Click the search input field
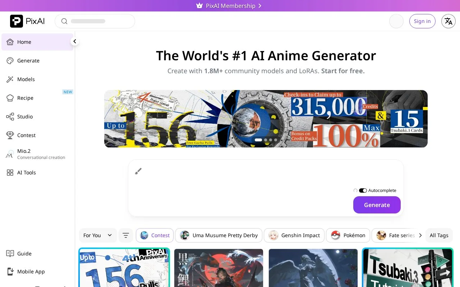460x287 pixels. tap(95, 21)
